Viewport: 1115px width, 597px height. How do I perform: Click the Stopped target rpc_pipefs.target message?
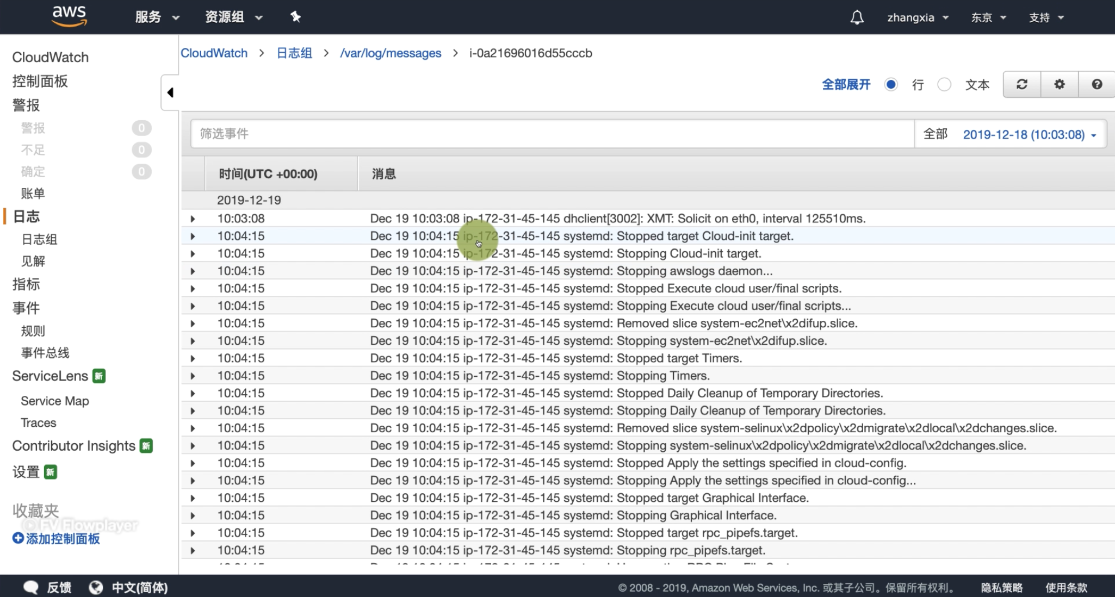point(584,533)
